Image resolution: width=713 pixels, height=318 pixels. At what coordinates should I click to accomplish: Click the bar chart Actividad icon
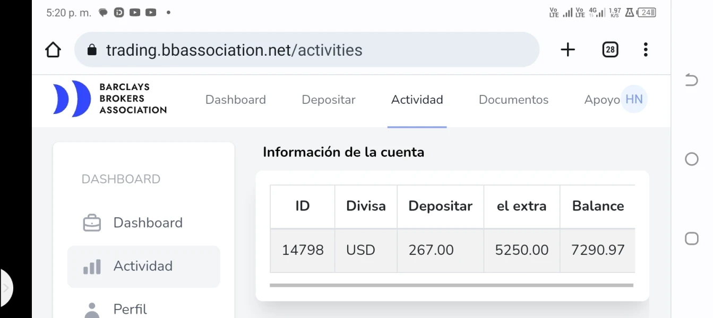point(92,267)
